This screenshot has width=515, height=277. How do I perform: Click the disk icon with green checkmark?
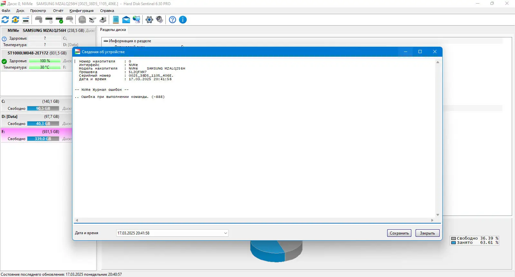60,20
